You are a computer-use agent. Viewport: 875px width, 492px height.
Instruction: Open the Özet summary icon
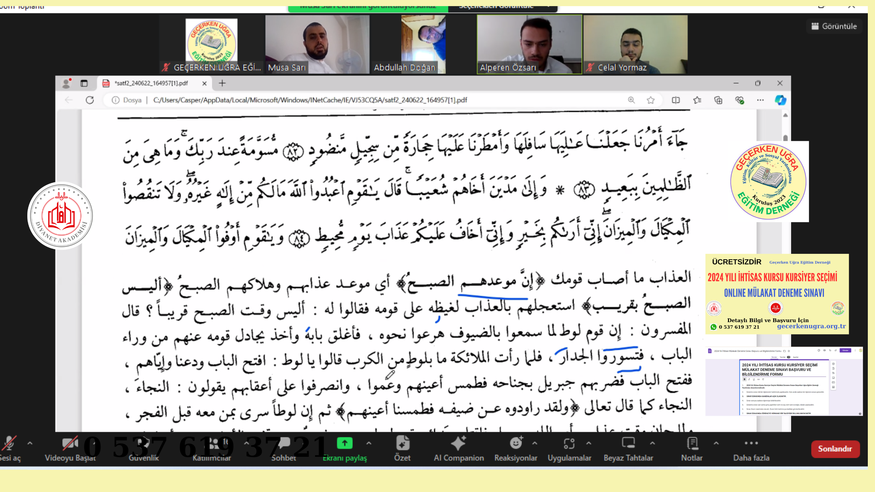[x=402, y=443]
